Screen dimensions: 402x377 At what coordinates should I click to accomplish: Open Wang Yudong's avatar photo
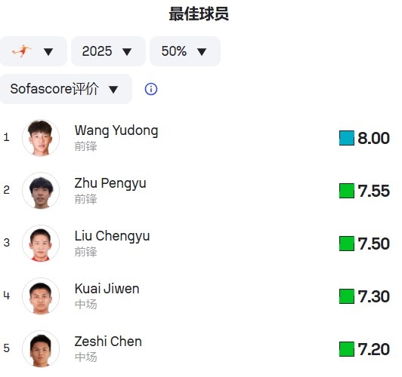point(41,138)
